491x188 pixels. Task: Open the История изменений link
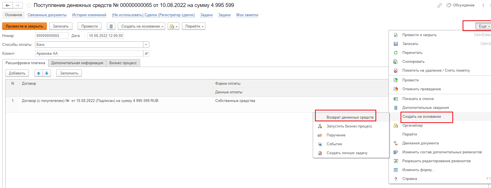[89, 15]
